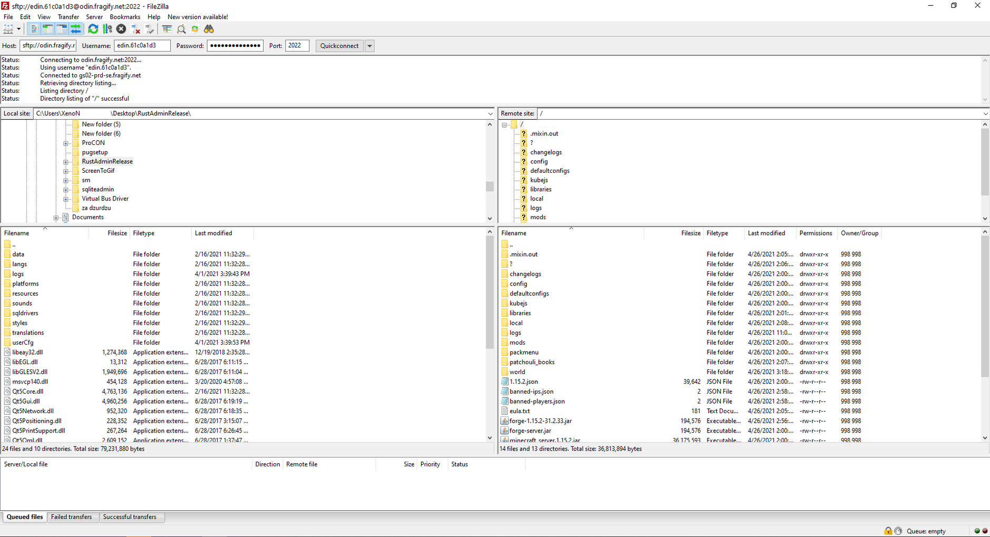Viewport: 990px width, 537px height.
Task: Open the Transfer menu
Action: [x=68, y=16]
